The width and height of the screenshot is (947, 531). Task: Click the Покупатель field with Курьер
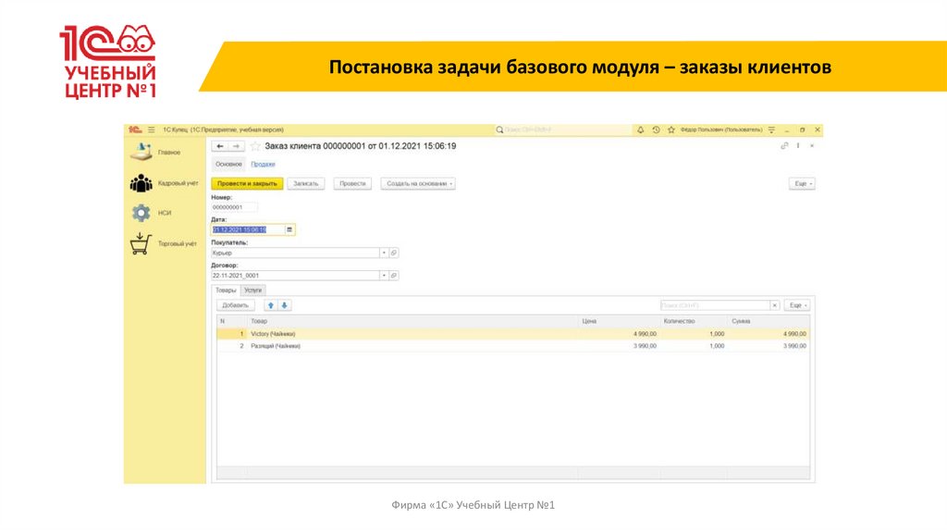[x=295, y=253]
